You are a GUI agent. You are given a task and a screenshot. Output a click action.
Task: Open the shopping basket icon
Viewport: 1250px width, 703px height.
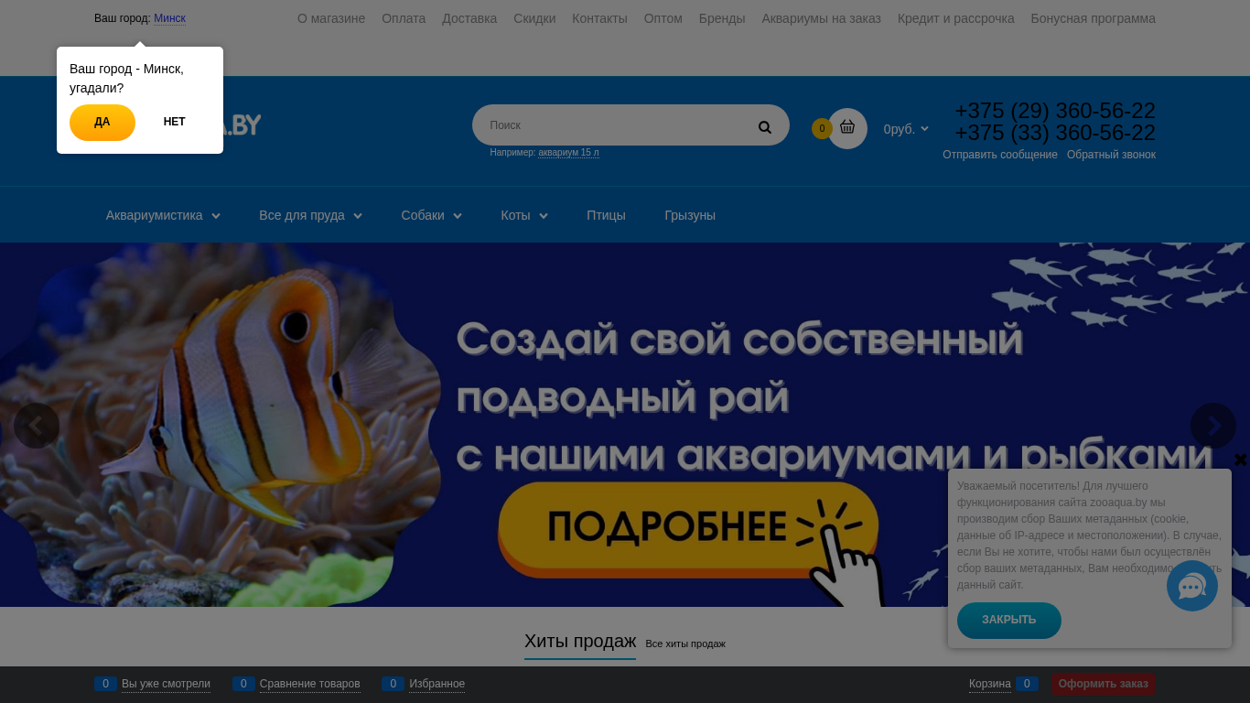tap(847, 128)
